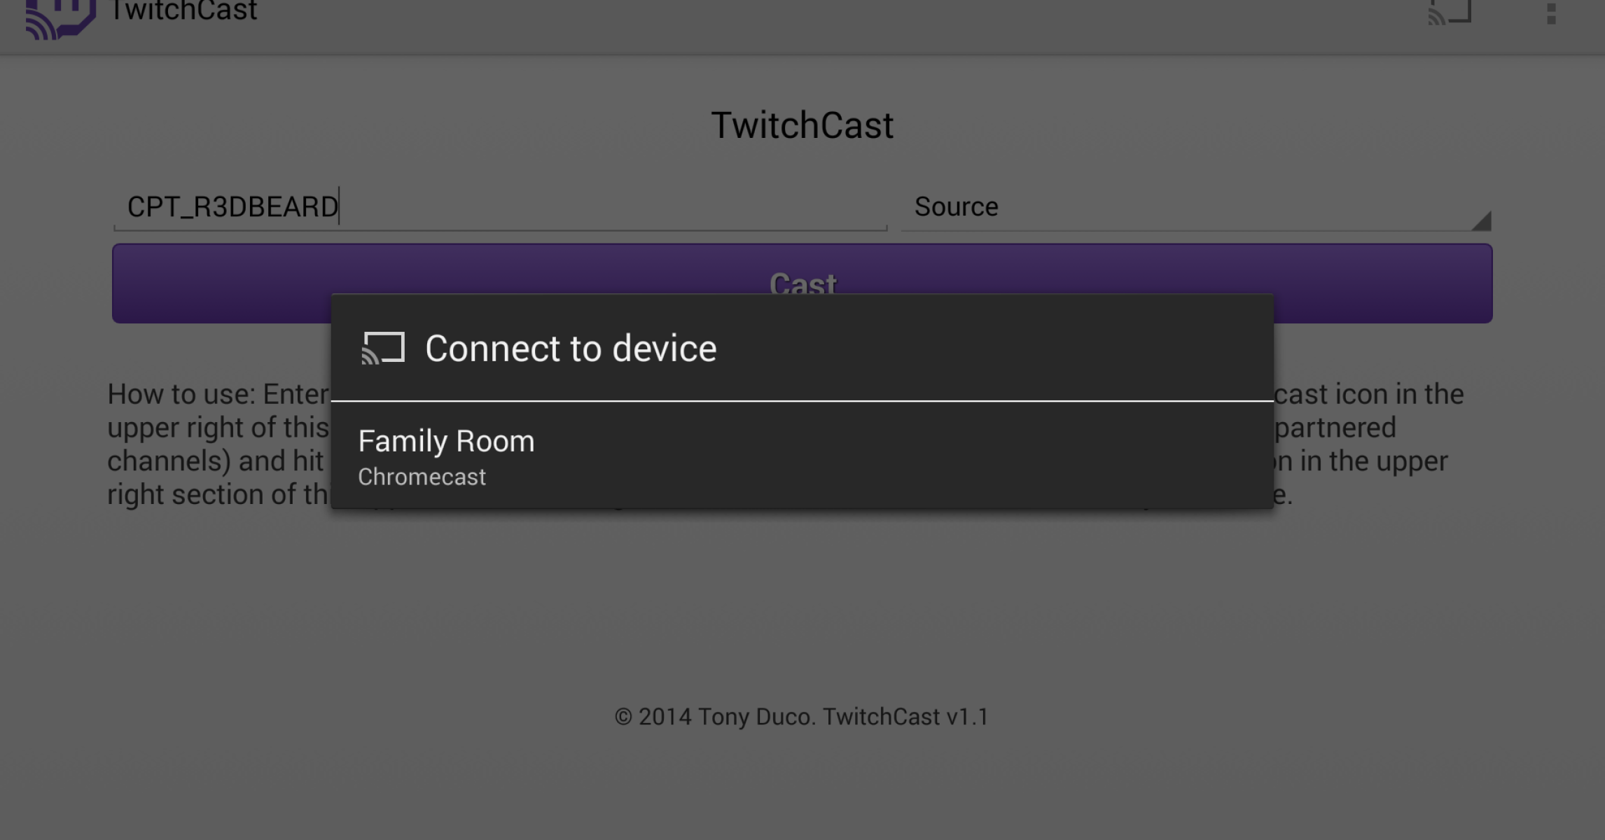The image size is (1605, 840).
Task: Click the large TwitchCast page heading
Action: [x=802, y=125]
